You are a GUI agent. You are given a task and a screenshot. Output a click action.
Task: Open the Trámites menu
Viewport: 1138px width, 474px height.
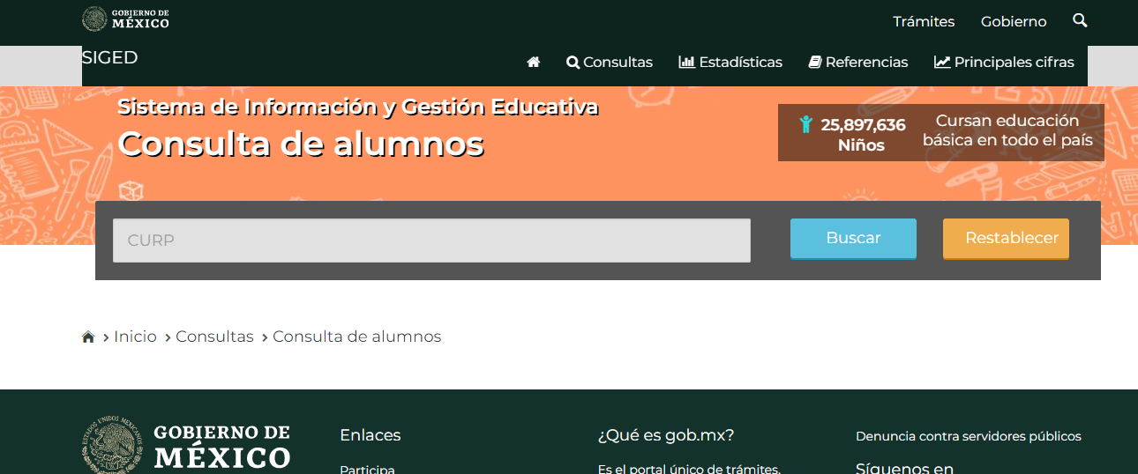pyautogui.click(x=924, y=21)
